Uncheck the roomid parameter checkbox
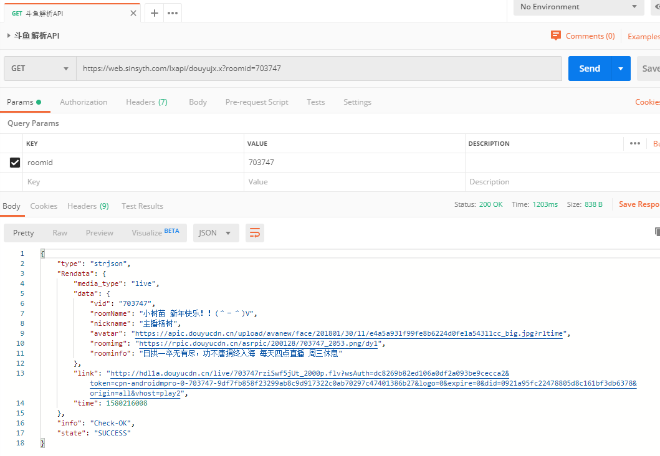The height and width of the screenshot is (456, 660). pyautogui.click(x=15, y=163)
